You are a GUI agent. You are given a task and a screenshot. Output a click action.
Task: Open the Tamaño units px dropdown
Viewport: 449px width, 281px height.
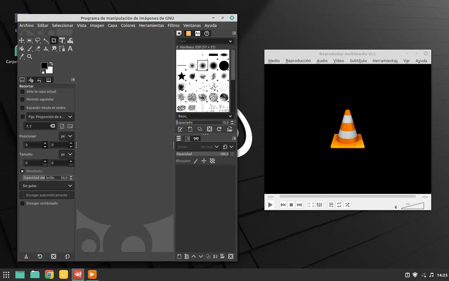[x=66, y=154]
